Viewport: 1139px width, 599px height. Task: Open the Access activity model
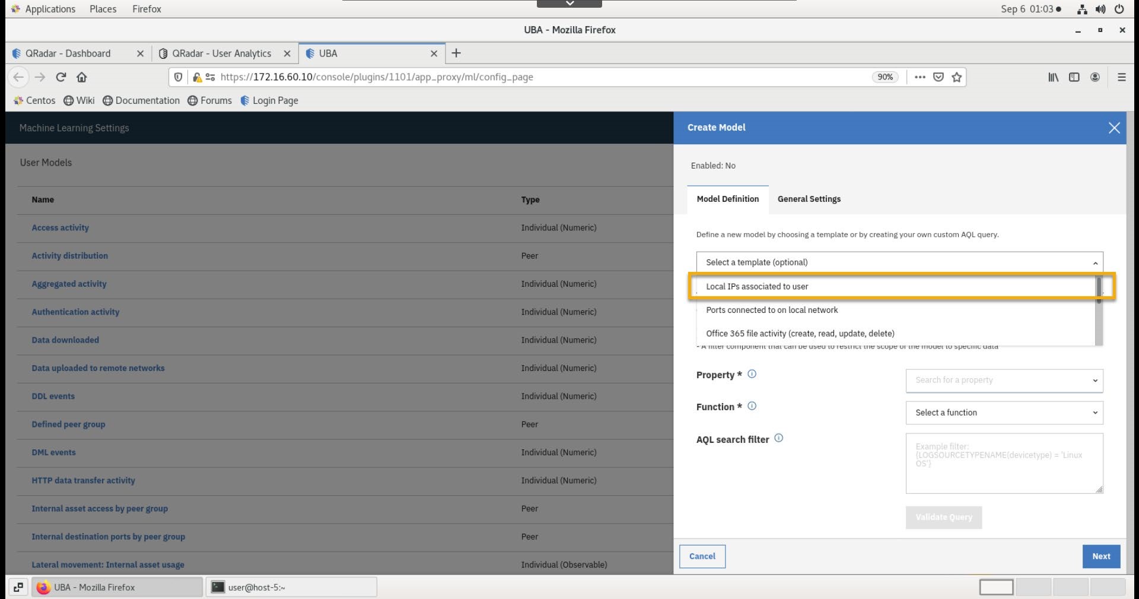point(61,228)
